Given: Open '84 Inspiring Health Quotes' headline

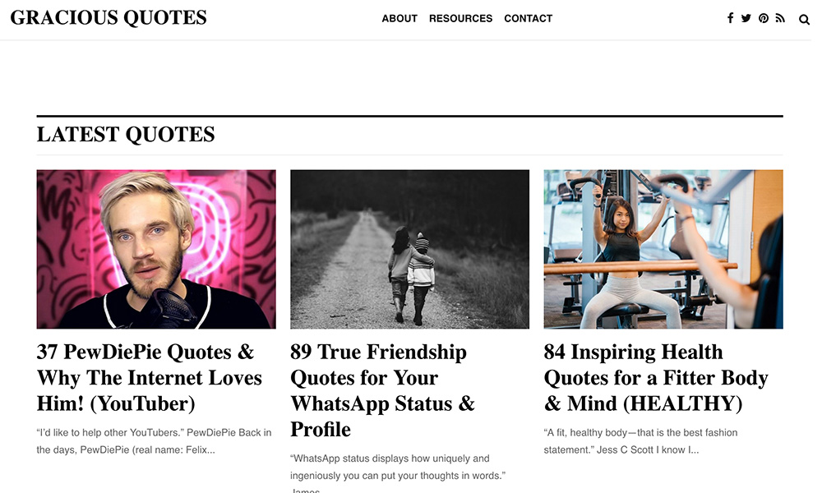Looking at the screenshot, I should point(656,378).
